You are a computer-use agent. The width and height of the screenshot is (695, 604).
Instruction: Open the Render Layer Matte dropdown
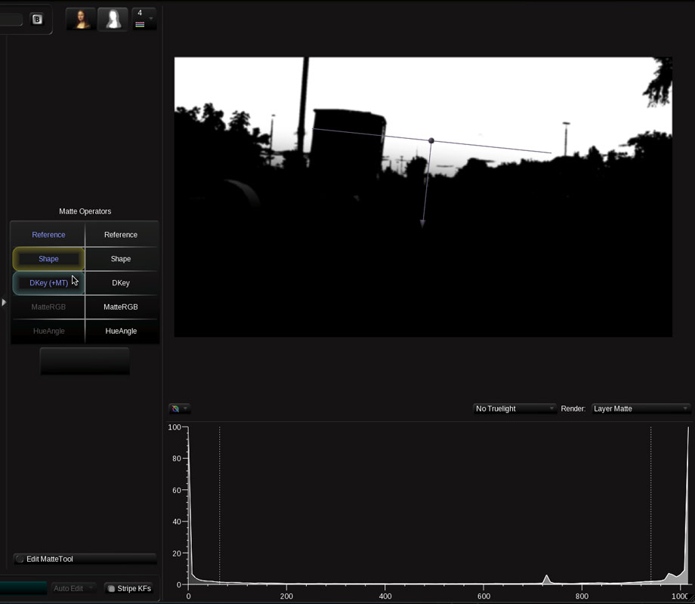(x=641, y=408)
